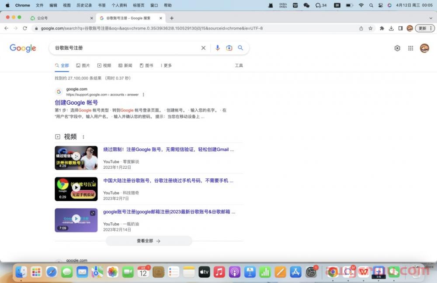The width and height of the screenshot is (437, 283).
Task: Open Google search settings gear
Action: click(397, 48)
